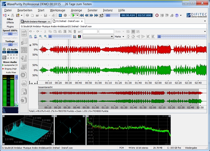Open the Werkzeuge menu
This screenshot has height=151, width=210.
pyautogui.click(x=57, y=10)
